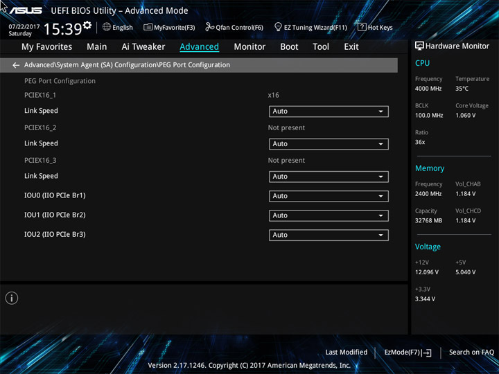Click the back arrow in the breadcrumb bar
This screenshot has height=374, width=499.
click(15, 65)
